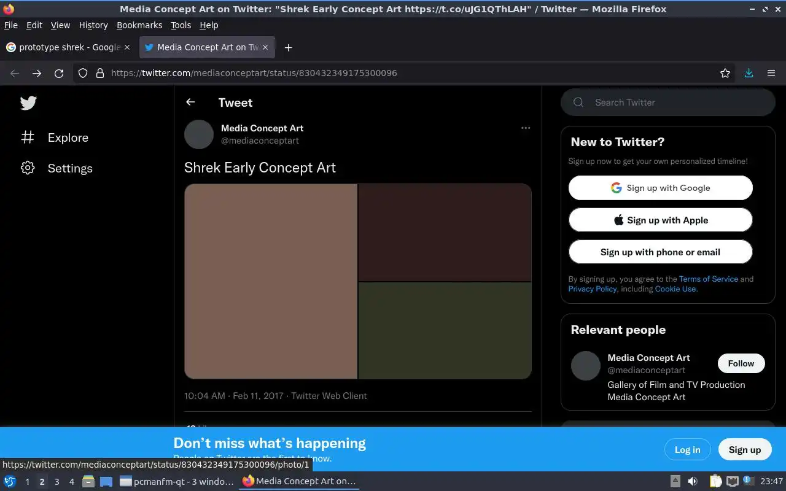Click tweet timestamp 10:04 AM Feb 11, 2017

click(x=234, y=396)
